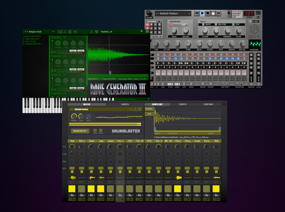Switch to the Samples tab in Drumblaster

(125, 104)
